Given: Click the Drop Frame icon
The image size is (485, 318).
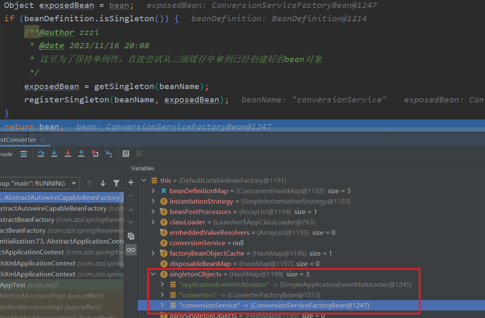Looking at the screenshot, I should coord(95,154).
